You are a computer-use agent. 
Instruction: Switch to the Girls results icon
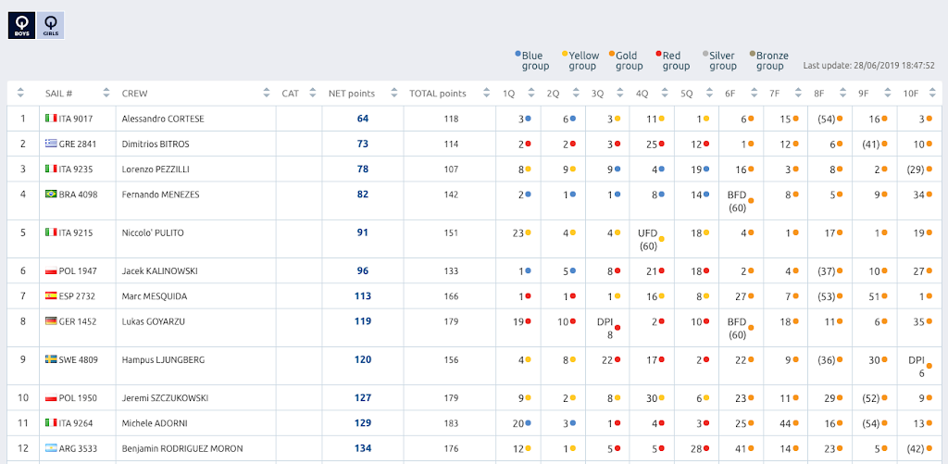click(x=51, y=25)
